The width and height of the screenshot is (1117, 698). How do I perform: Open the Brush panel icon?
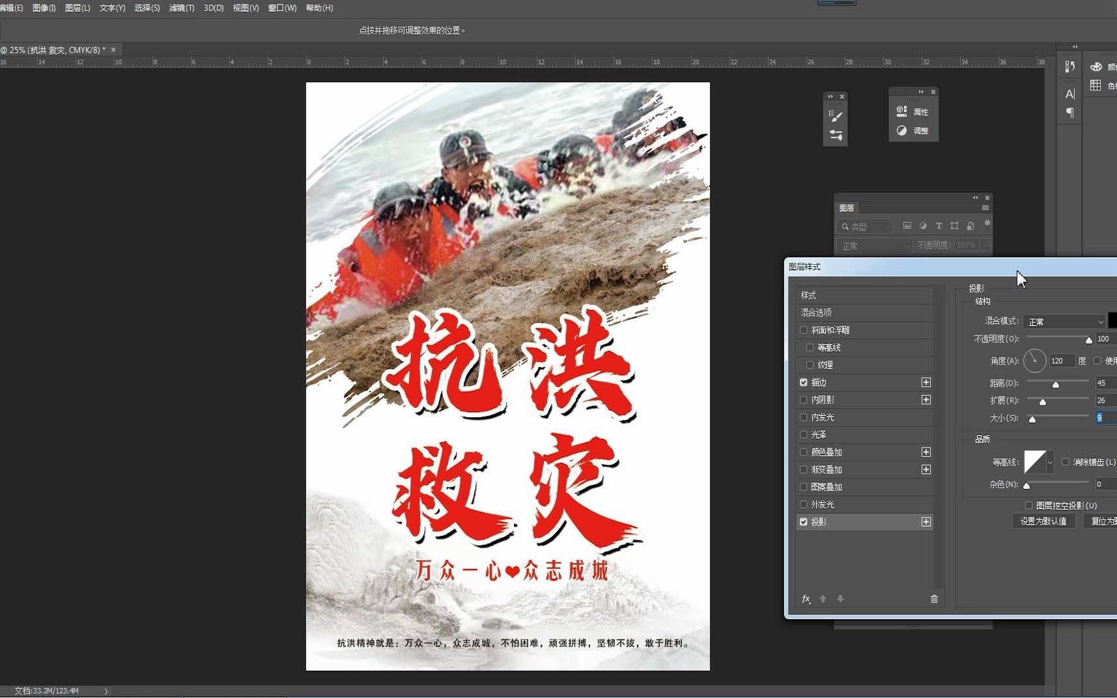tap(836, 116)
